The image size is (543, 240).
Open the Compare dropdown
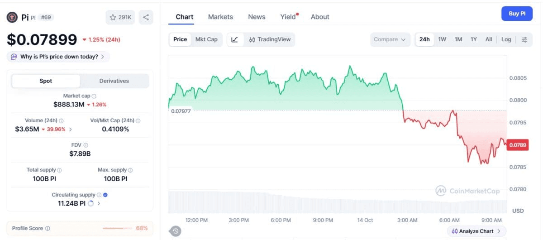[x=390, y=39]
